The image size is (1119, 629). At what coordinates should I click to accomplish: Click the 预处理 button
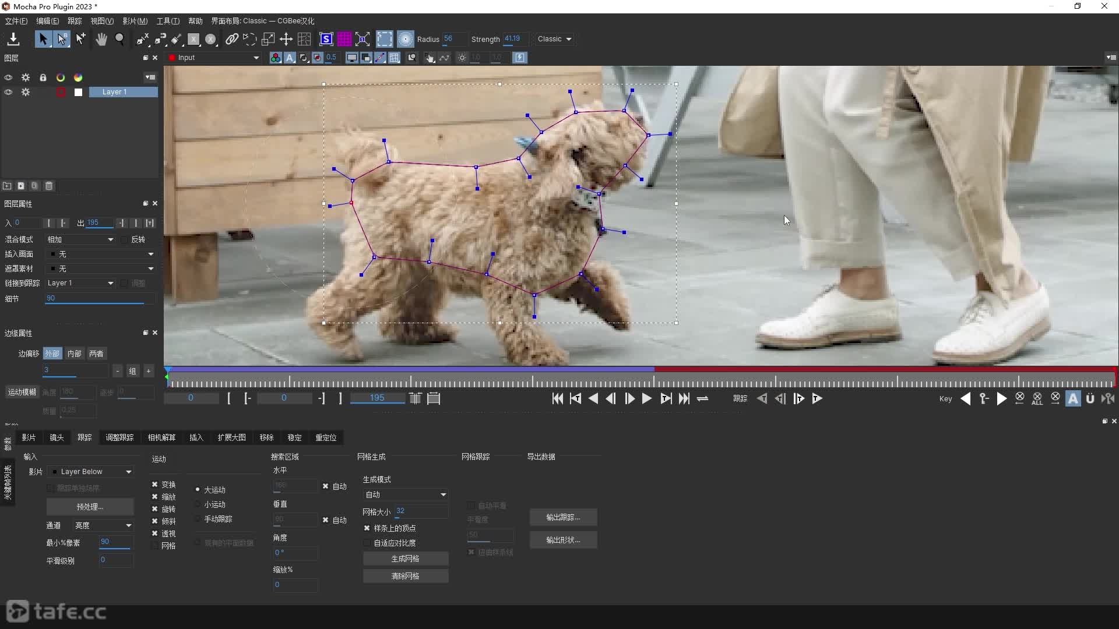[x=90, y=507]
